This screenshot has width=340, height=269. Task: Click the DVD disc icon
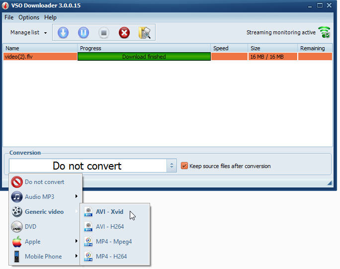pos(17,227)
